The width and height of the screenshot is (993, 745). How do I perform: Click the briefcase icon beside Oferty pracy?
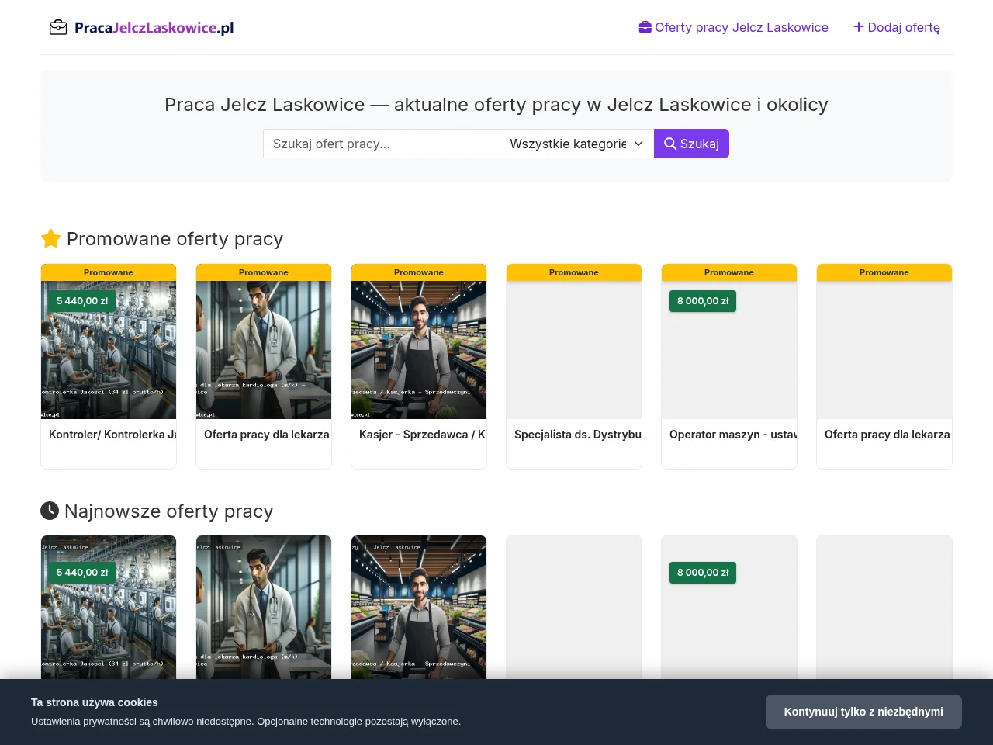click(645, 27)
